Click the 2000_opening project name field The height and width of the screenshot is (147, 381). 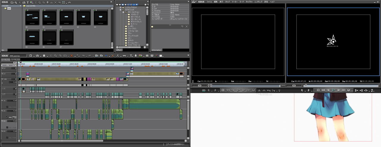pos(18,56)
